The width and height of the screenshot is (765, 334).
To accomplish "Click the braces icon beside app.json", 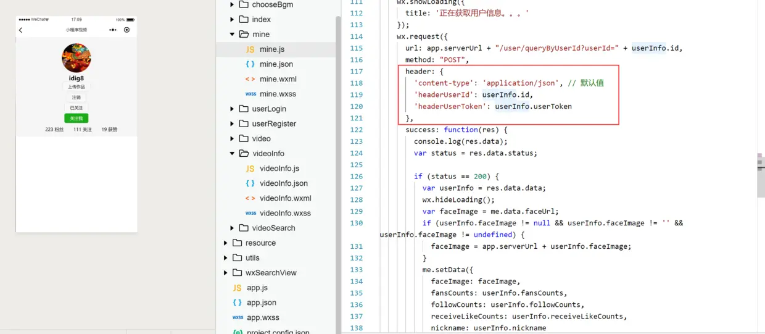I will [237, 303].
